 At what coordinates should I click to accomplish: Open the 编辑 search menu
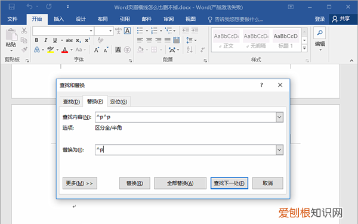click(320, 39)
